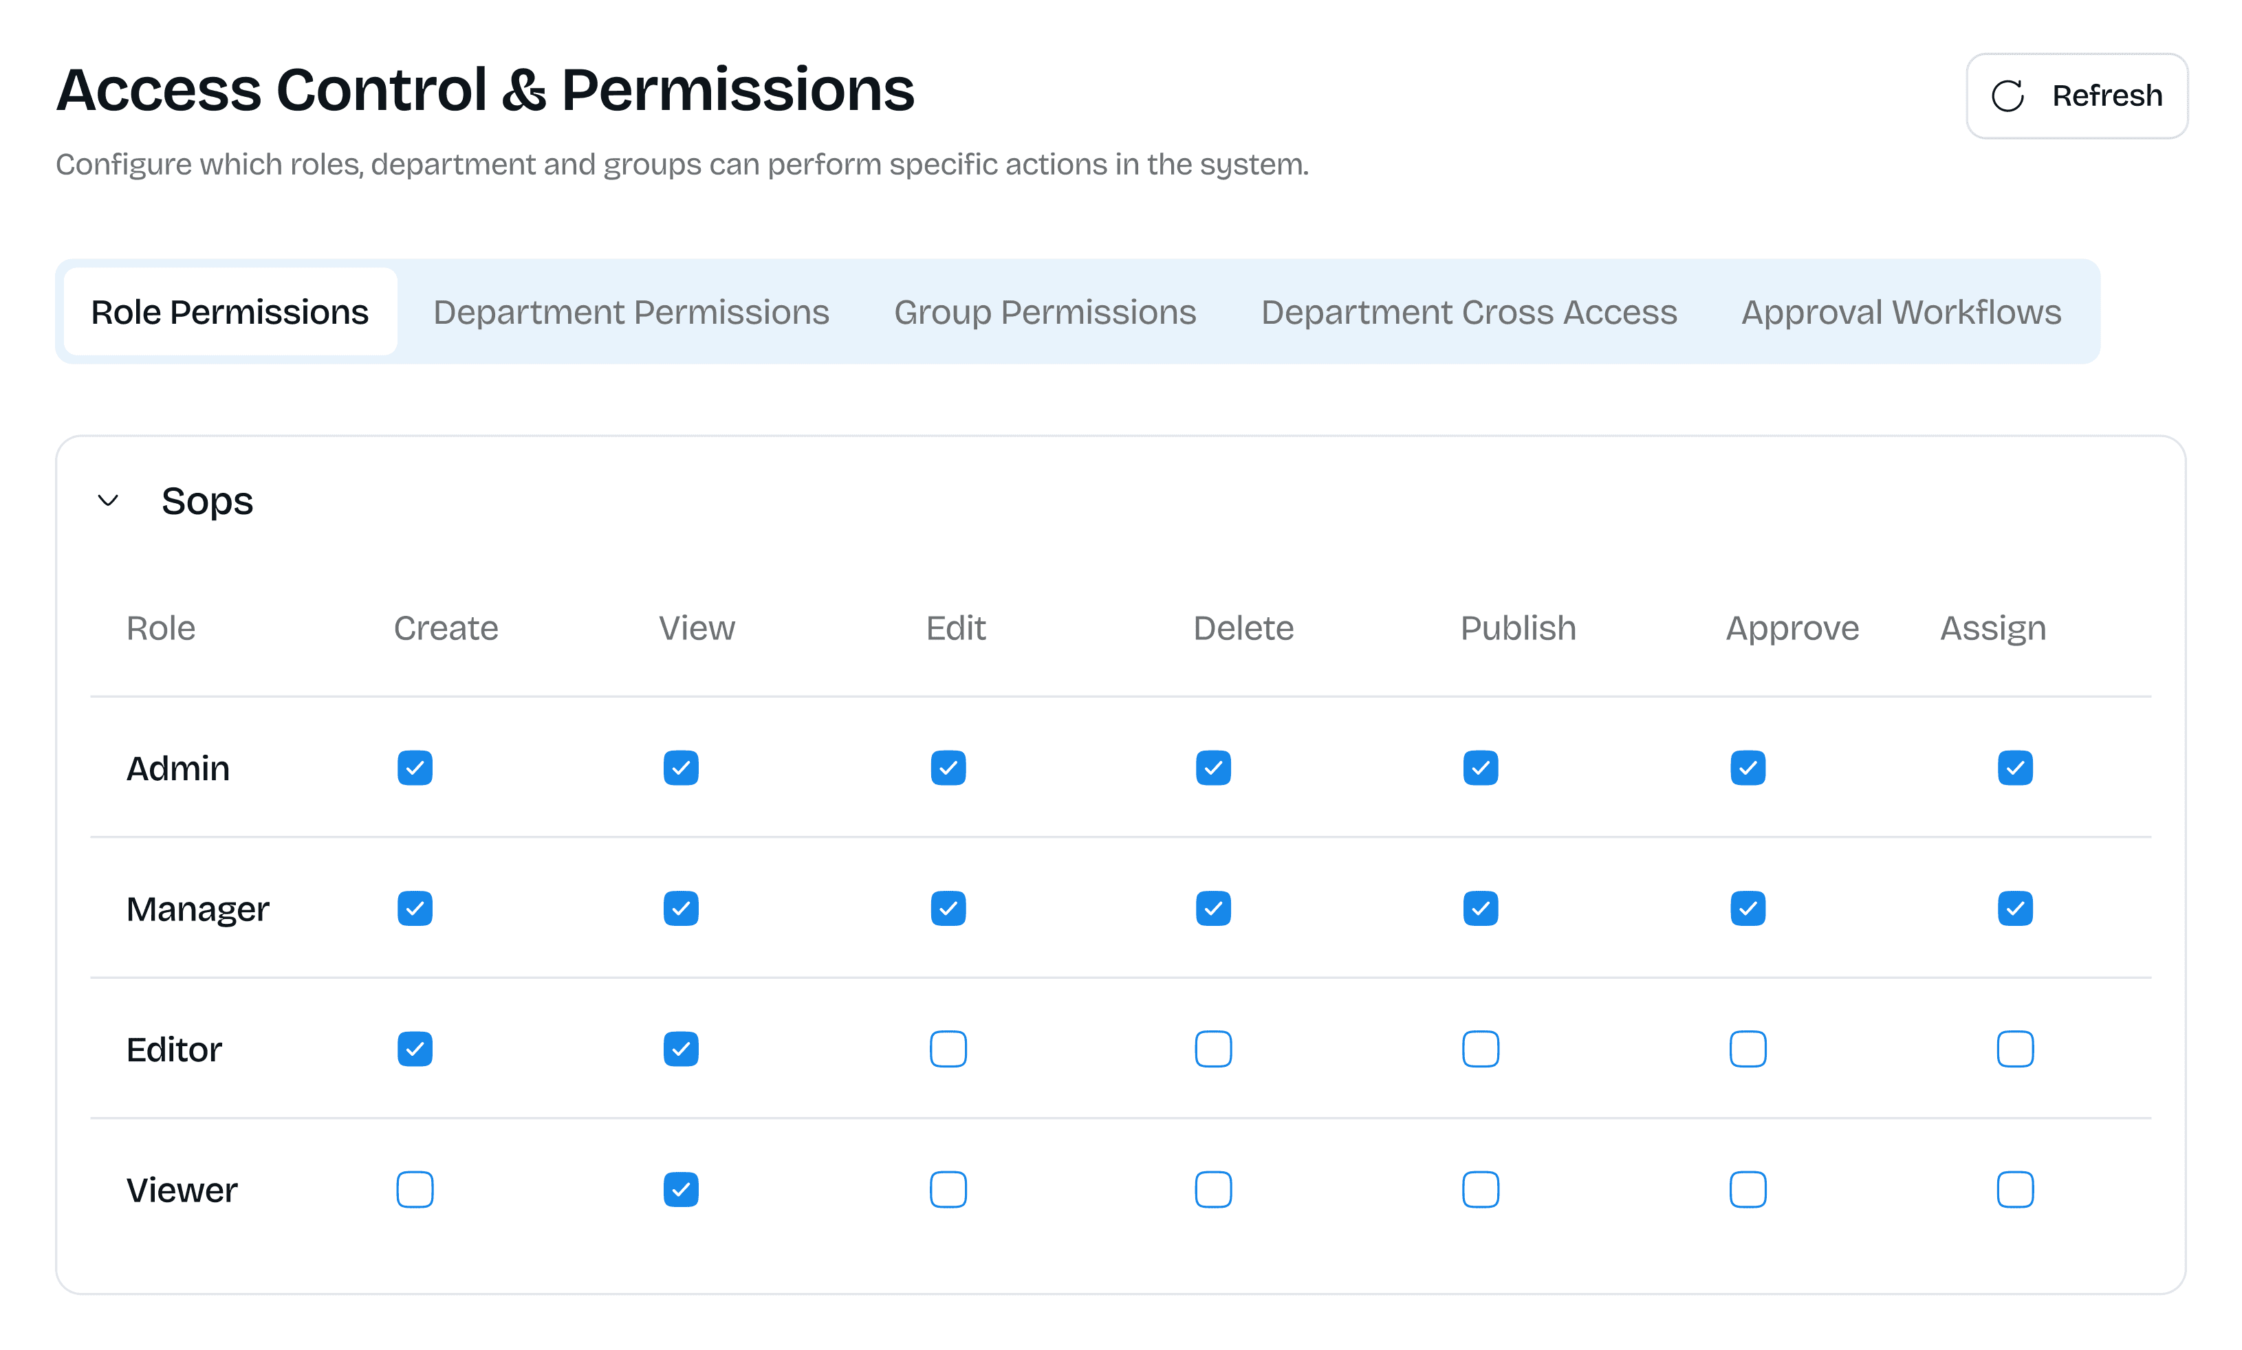Select the Role Permissions tab
Image resolution: width=2242 pixels, height=1350 pixels.
click(x=230, y=312)
